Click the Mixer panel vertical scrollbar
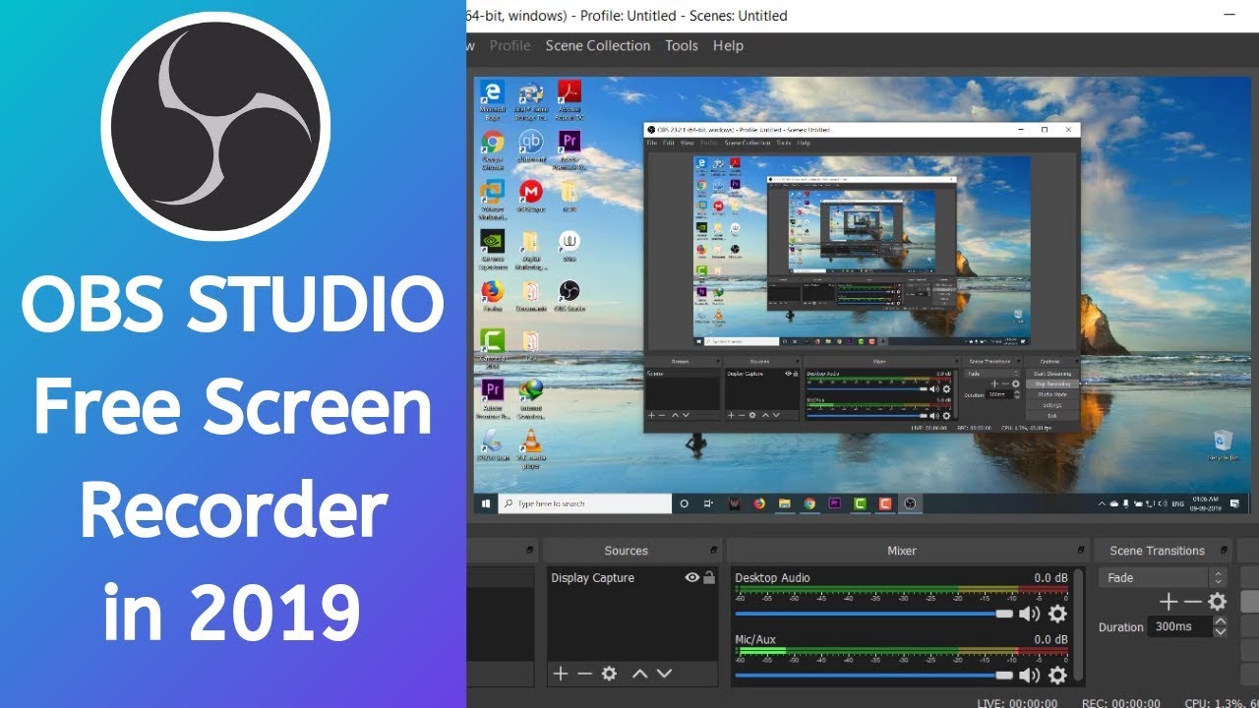The height and width of the screenshot is (708, 1259). [x=1079, y=626]
